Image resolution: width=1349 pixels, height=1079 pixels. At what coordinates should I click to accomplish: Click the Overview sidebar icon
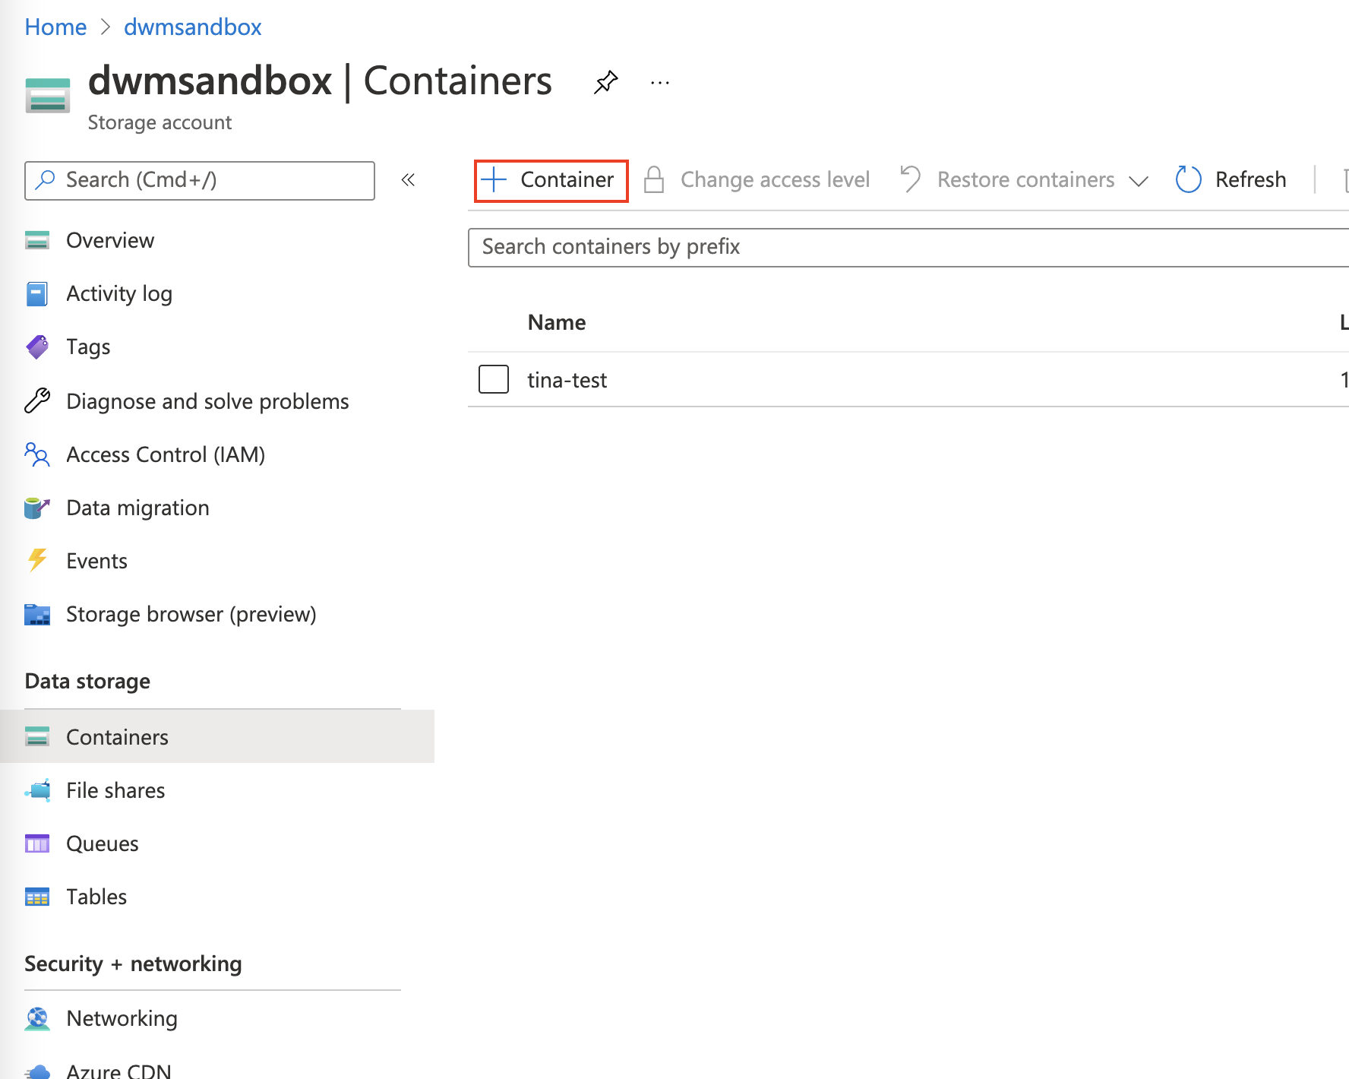point(37,240)
